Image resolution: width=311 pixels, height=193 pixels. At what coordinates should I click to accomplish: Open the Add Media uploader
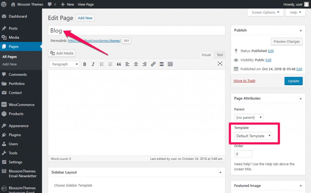pyautogui.click(x=61, y=53)
